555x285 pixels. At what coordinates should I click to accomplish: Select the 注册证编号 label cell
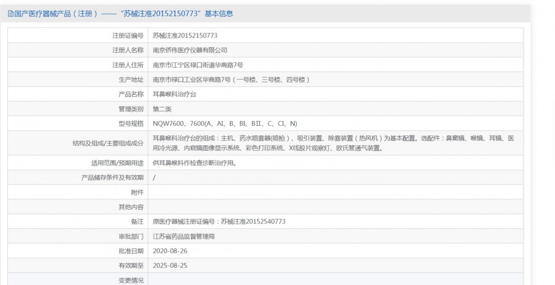[128, 35]
